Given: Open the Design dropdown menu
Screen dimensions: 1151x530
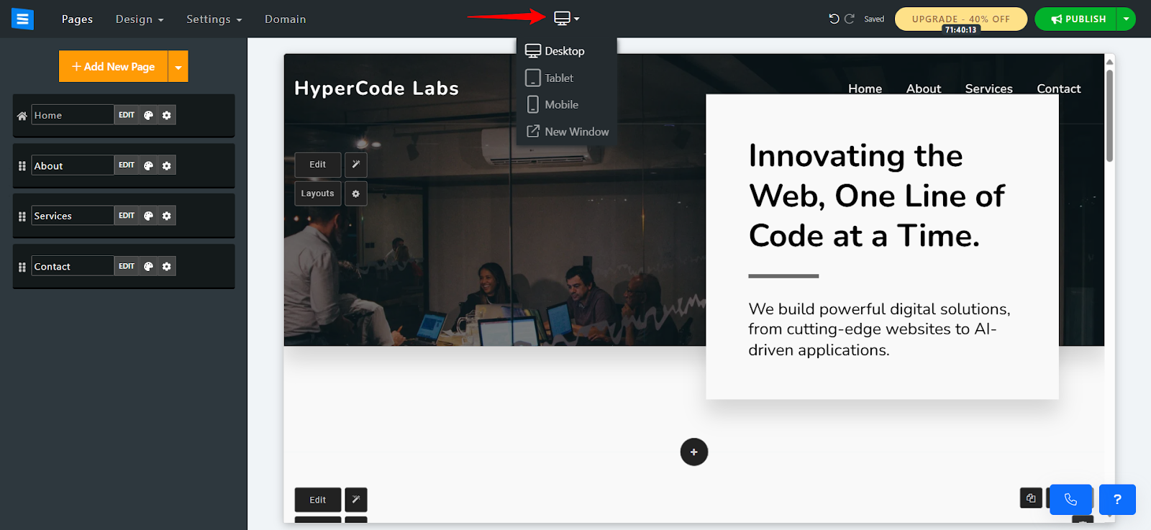Looking at the screenshot, I should [140, 19].
